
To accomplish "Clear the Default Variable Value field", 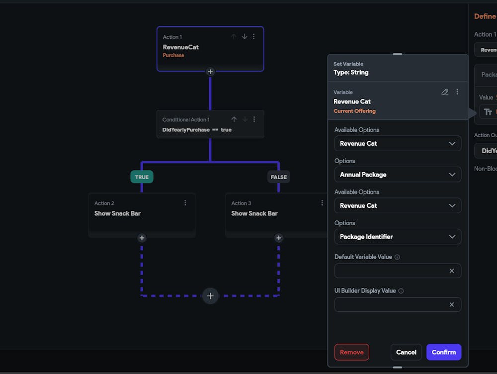I will [x=452, y=271].
